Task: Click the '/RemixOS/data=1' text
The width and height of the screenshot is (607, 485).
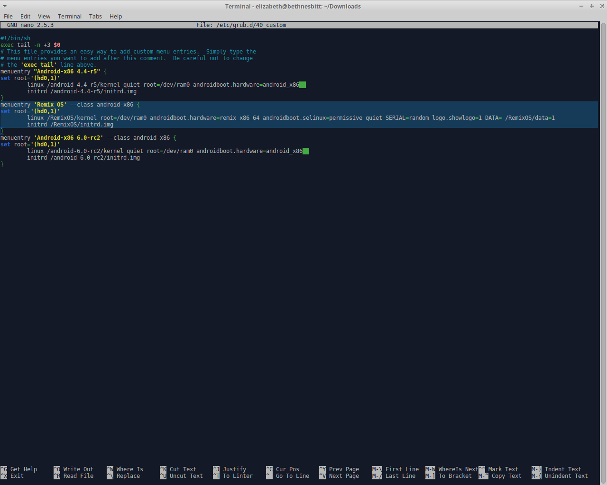Action: 530,118
